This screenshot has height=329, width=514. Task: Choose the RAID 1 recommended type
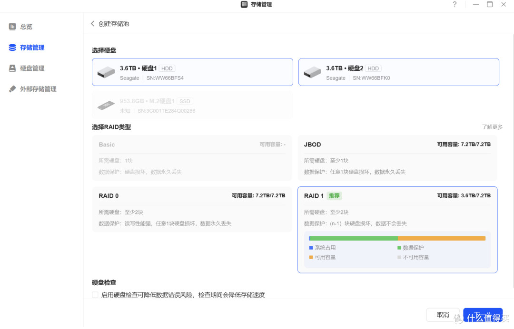[397, 230]
